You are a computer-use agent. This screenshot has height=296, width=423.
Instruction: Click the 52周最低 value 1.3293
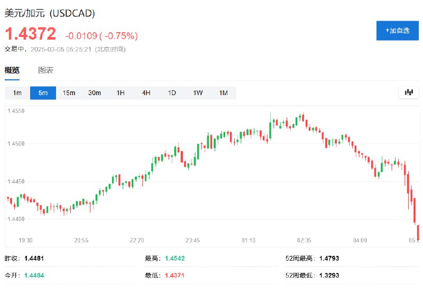pyautogui.click(x=329, y=275)
